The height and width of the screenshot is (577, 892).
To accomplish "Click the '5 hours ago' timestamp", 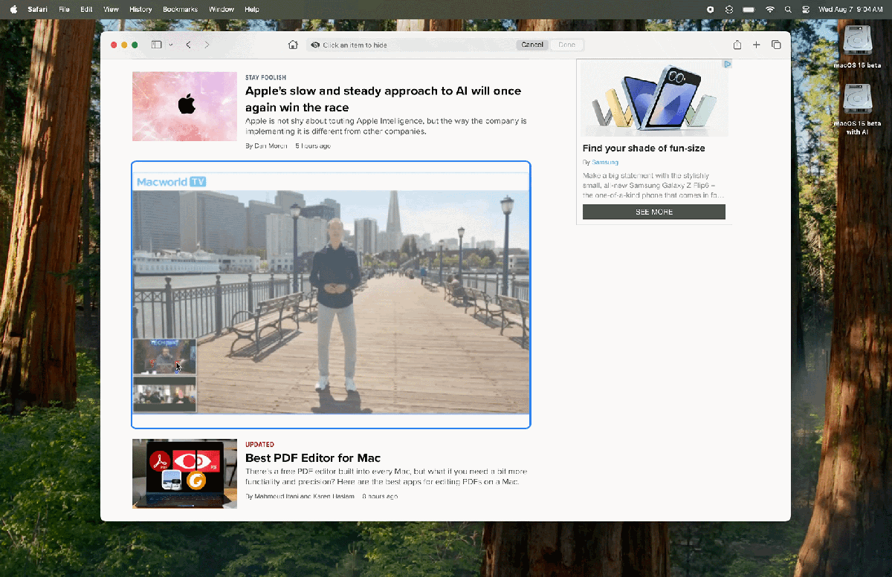I will (313, 146).
